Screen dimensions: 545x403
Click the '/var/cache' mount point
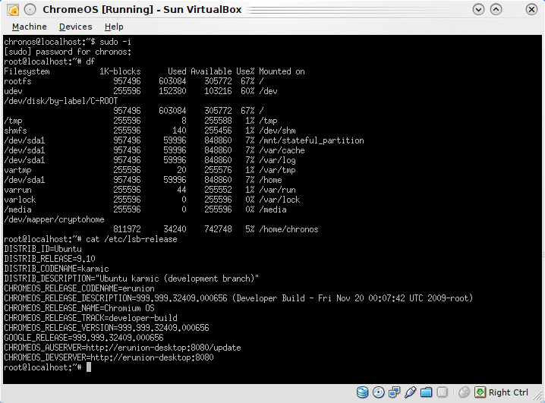point(282,150)
